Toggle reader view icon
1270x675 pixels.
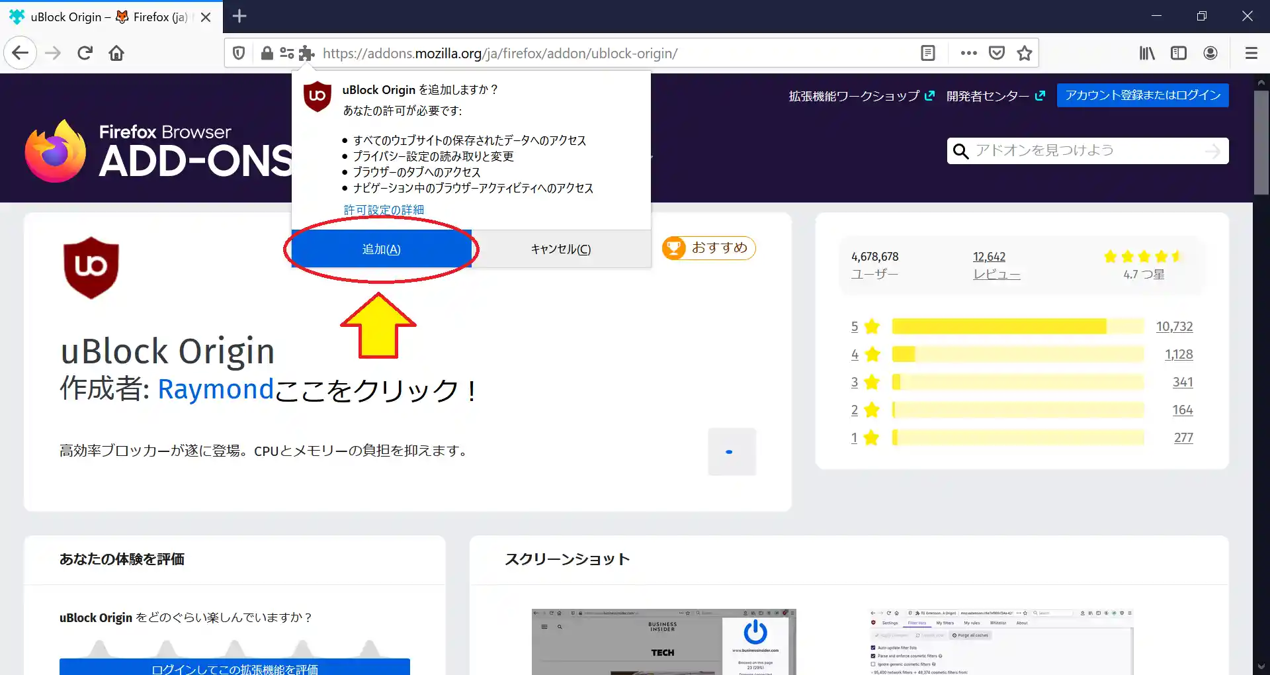coord(928,53)
